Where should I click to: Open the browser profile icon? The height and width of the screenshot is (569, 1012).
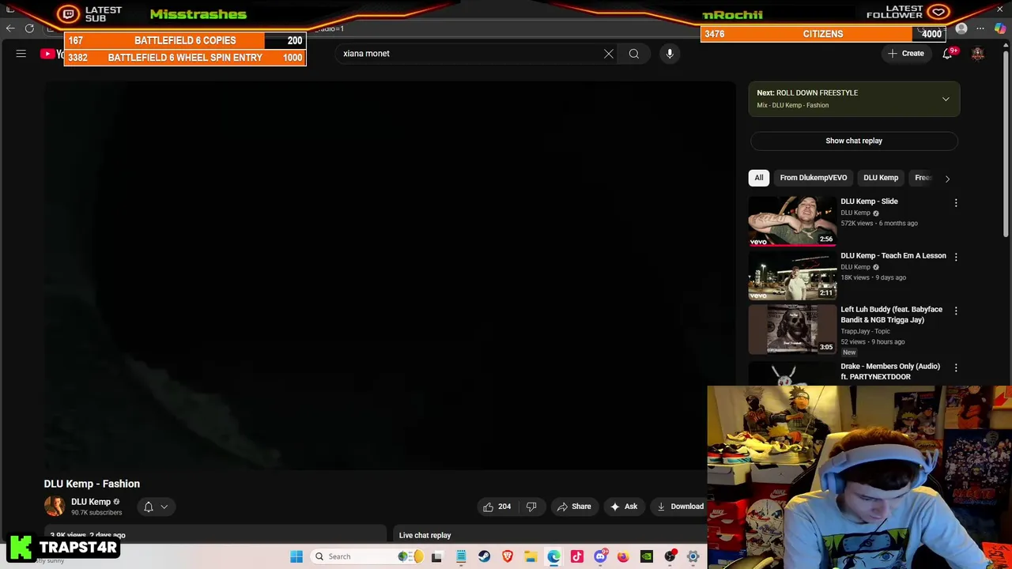[961, 28]
